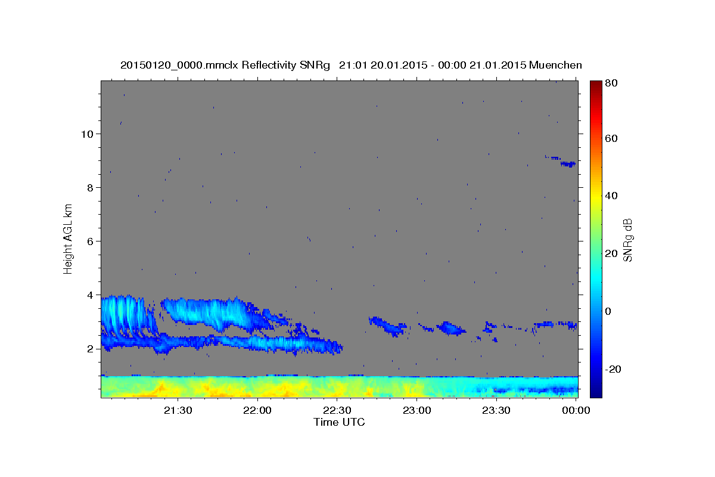Click the 'Time UTC' axis label
The image size is (715, 477).
coord(339,422)
